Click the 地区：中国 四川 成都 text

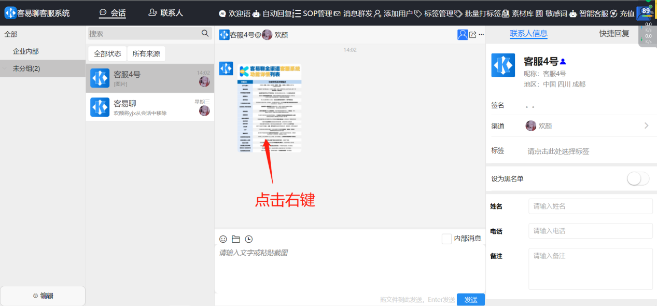click(555, 84)
